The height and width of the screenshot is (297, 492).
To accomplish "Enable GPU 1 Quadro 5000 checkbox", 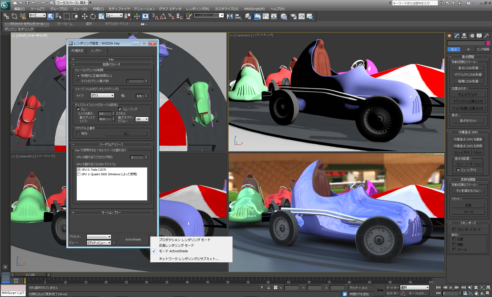I will [79, 174].
